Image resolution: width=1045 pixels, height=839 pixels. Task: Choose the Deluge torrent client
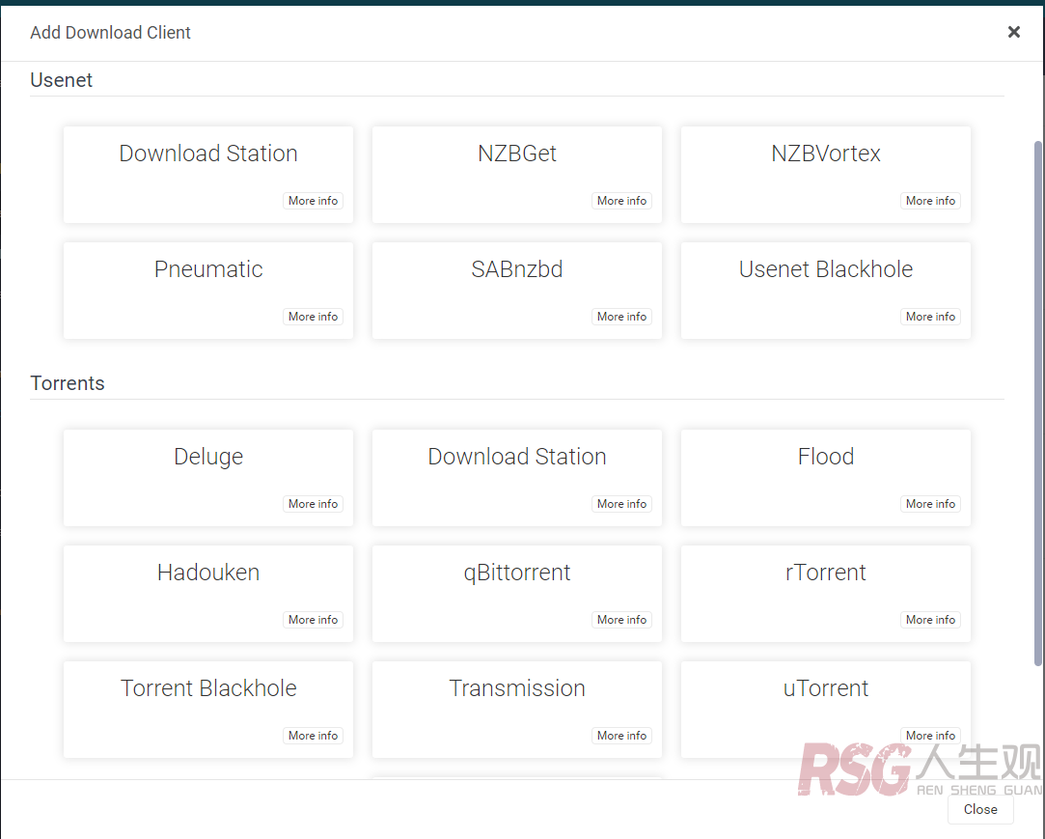[x=207, y=478]
